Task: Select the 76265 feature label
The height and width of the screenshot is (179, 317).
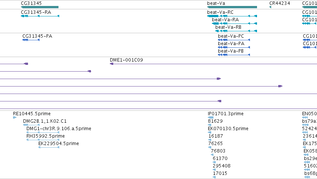Action: pyautogui.click(x=216, y=144)
